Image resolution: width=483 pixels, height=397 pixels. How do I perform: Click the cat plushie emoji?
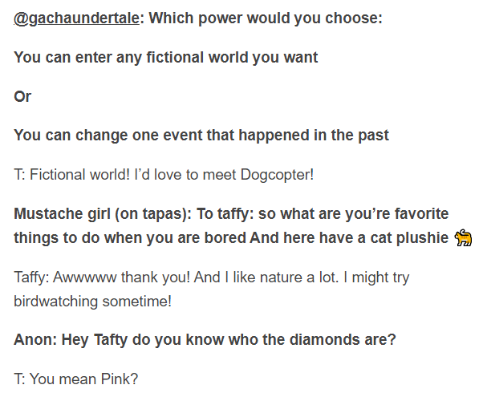coord(464,238)
